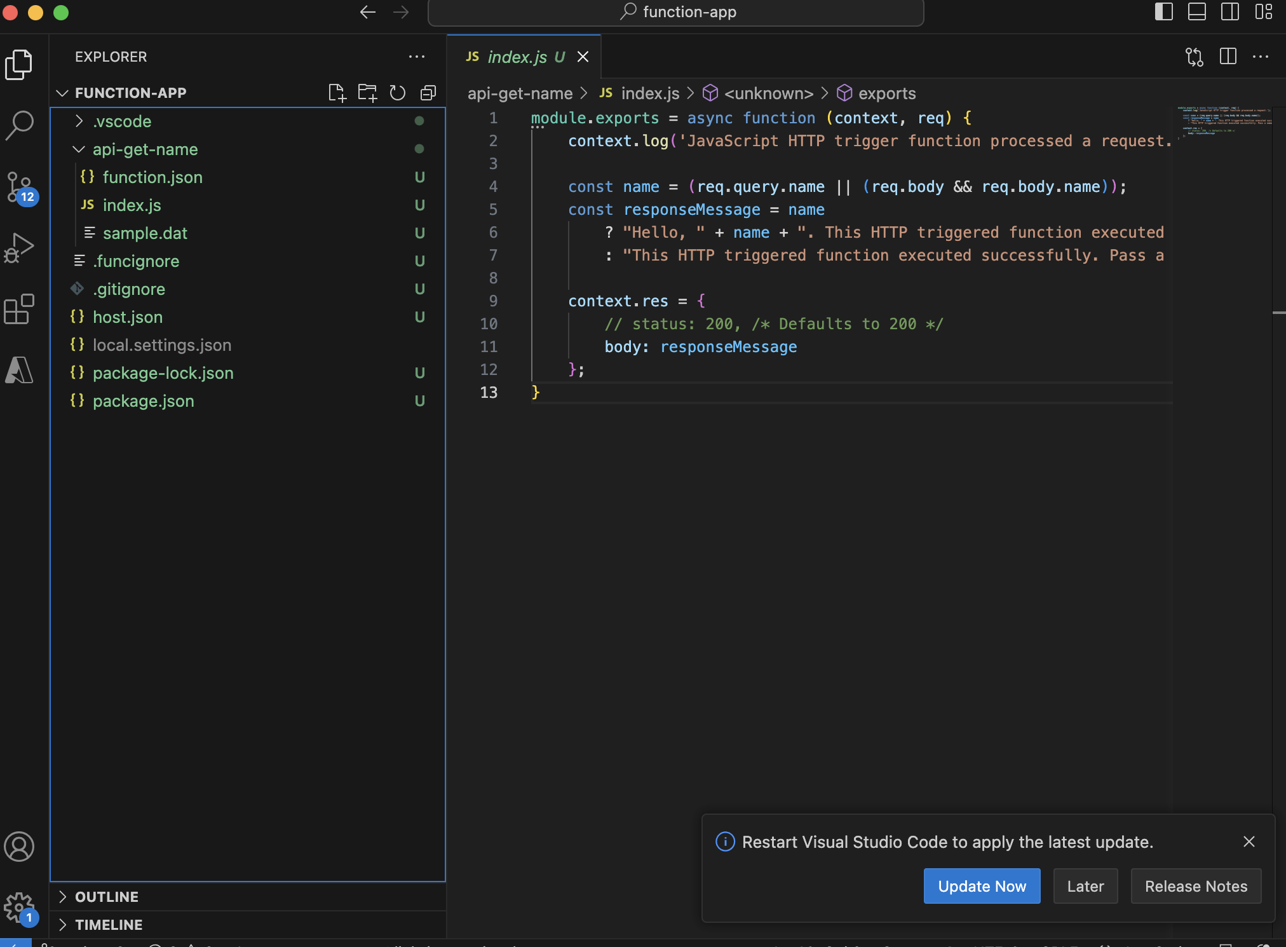
Task: Go back in navigation history
Action: click(367, 12)
